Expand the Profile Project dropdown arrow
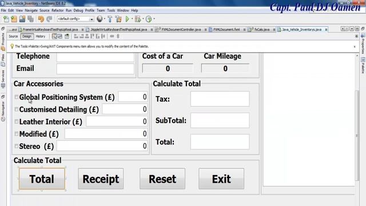Viewport: 366px width, 206px height. (154, 19)
